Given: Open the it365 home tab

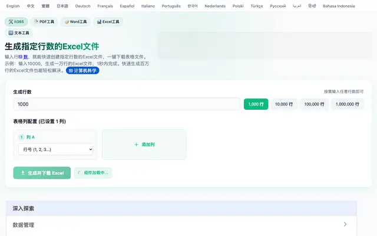Looking at the screenshot, I should [x=16, y=22].
